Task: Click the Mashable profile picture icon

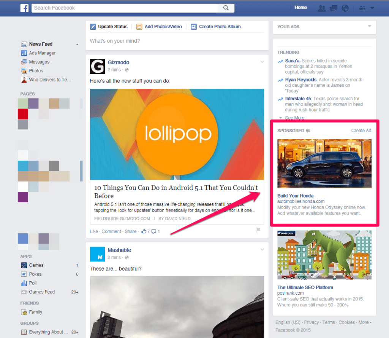Action: pyautogui.click(x=97, y=254)
